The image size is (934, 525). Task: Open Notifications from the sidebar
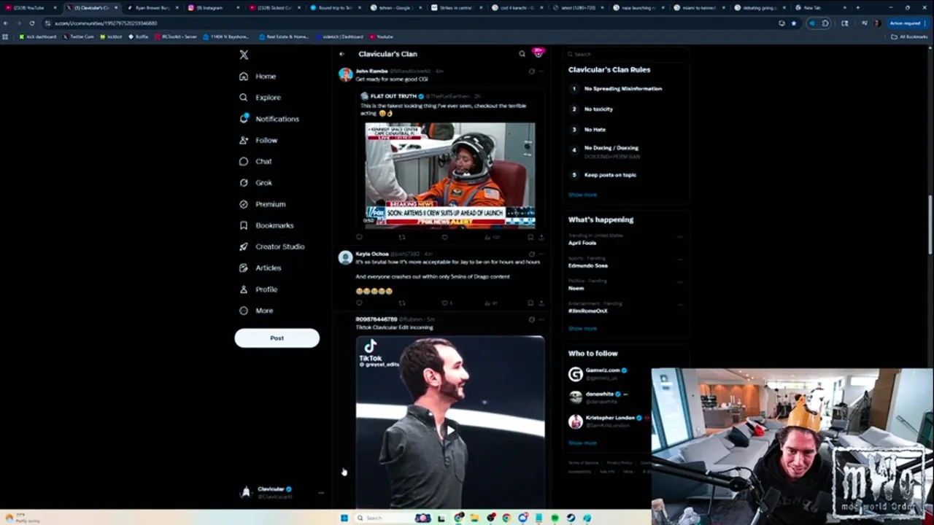[x=269, y=118]
